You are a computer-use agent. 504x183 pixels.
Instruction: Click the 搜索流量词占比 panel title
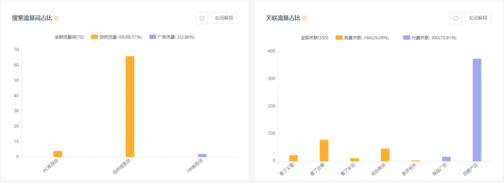click(32, 18)
